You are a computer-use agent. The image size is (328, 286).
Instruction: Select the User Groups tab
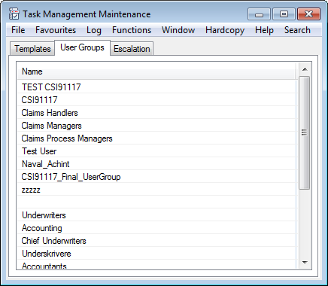click(82, 47)
